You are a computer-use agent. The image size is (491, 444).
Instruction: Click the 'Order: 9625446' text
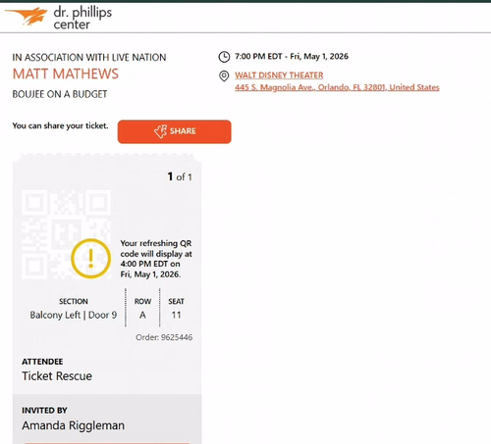[164, 337]
